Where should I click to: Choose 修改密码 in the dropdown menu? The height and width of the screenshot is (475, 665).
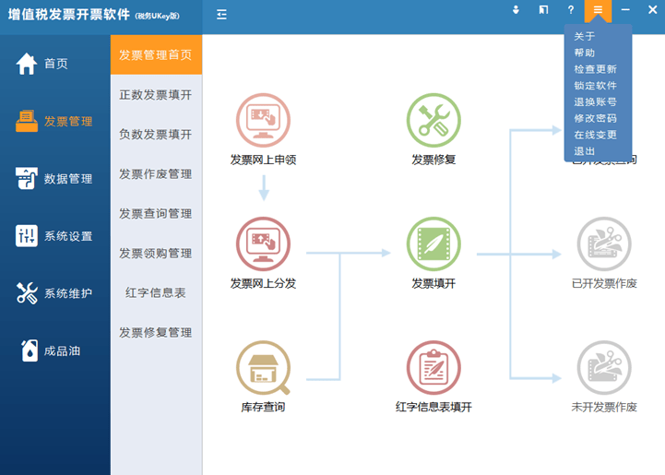pos(595,119)
